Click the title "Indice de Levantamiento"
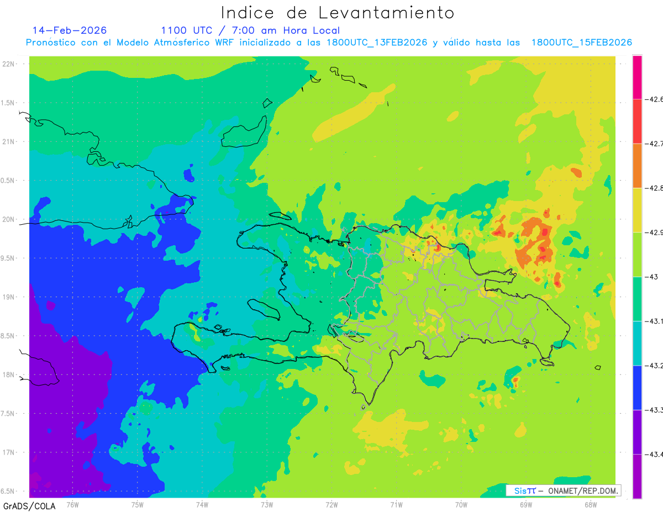Screen dimensions: 663x512 338,13
